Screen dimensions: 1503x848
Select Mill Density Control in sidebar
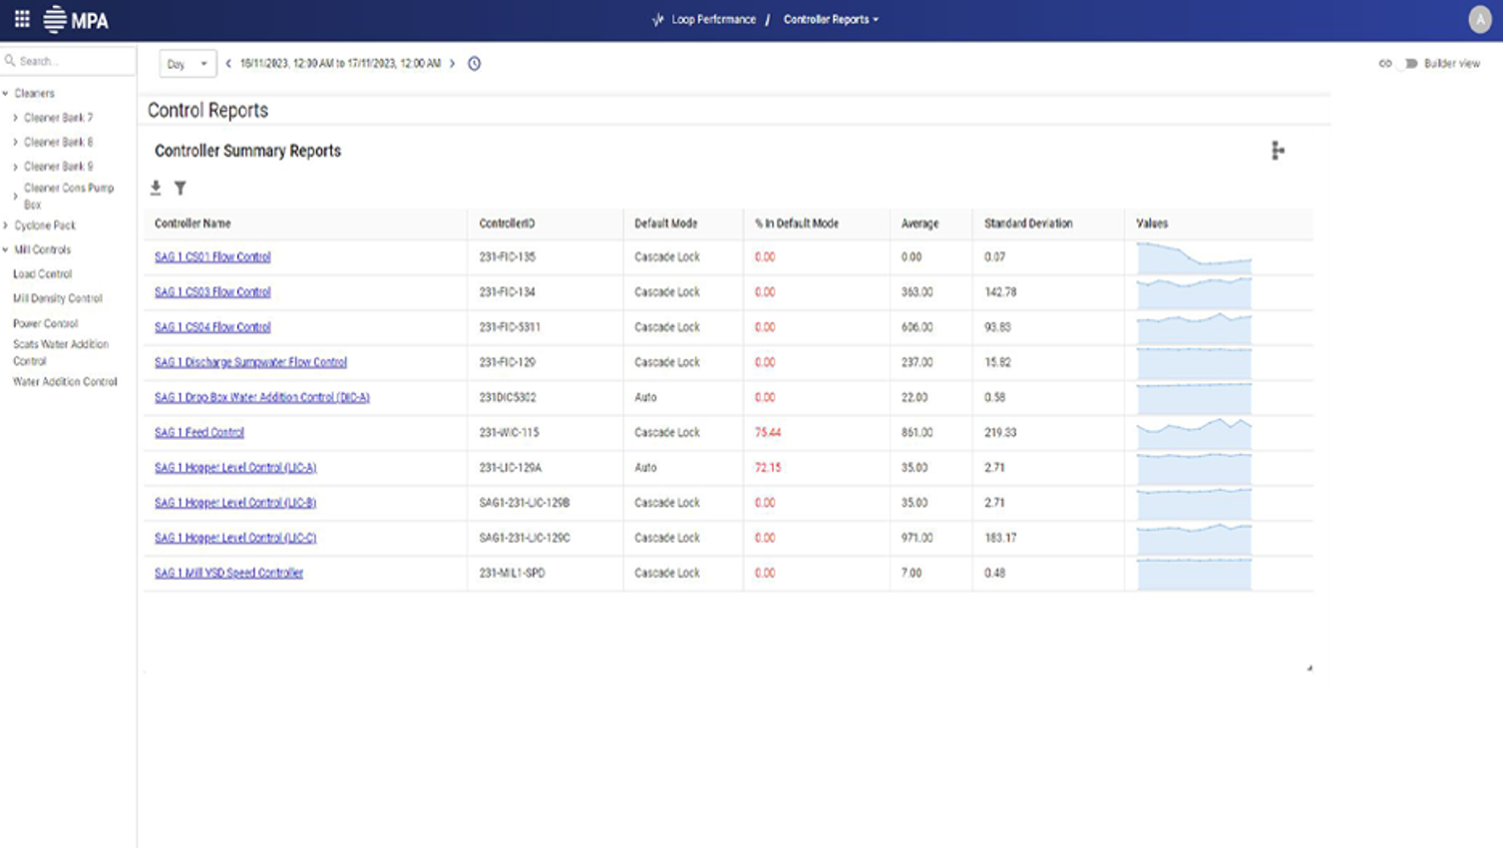57,298
